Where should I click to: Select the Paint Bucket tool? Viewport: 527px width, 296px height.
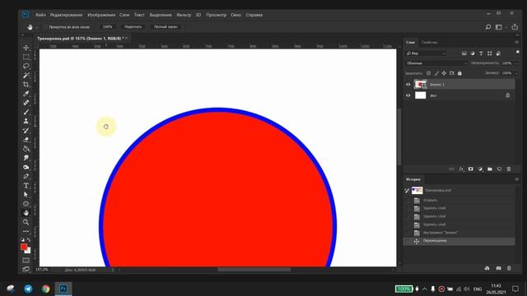(x=26, y=149)
